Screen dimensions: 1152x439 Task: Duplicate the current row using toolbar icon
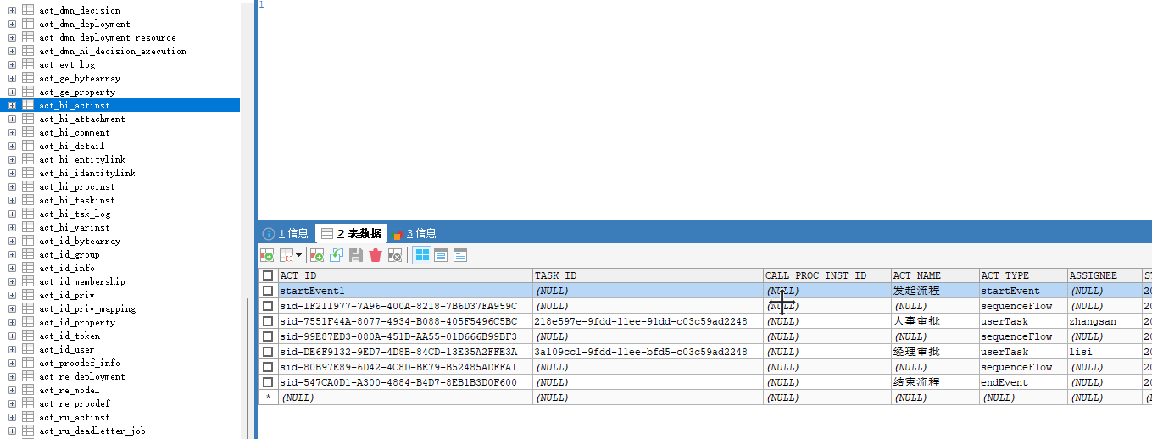tap(337, 255)
